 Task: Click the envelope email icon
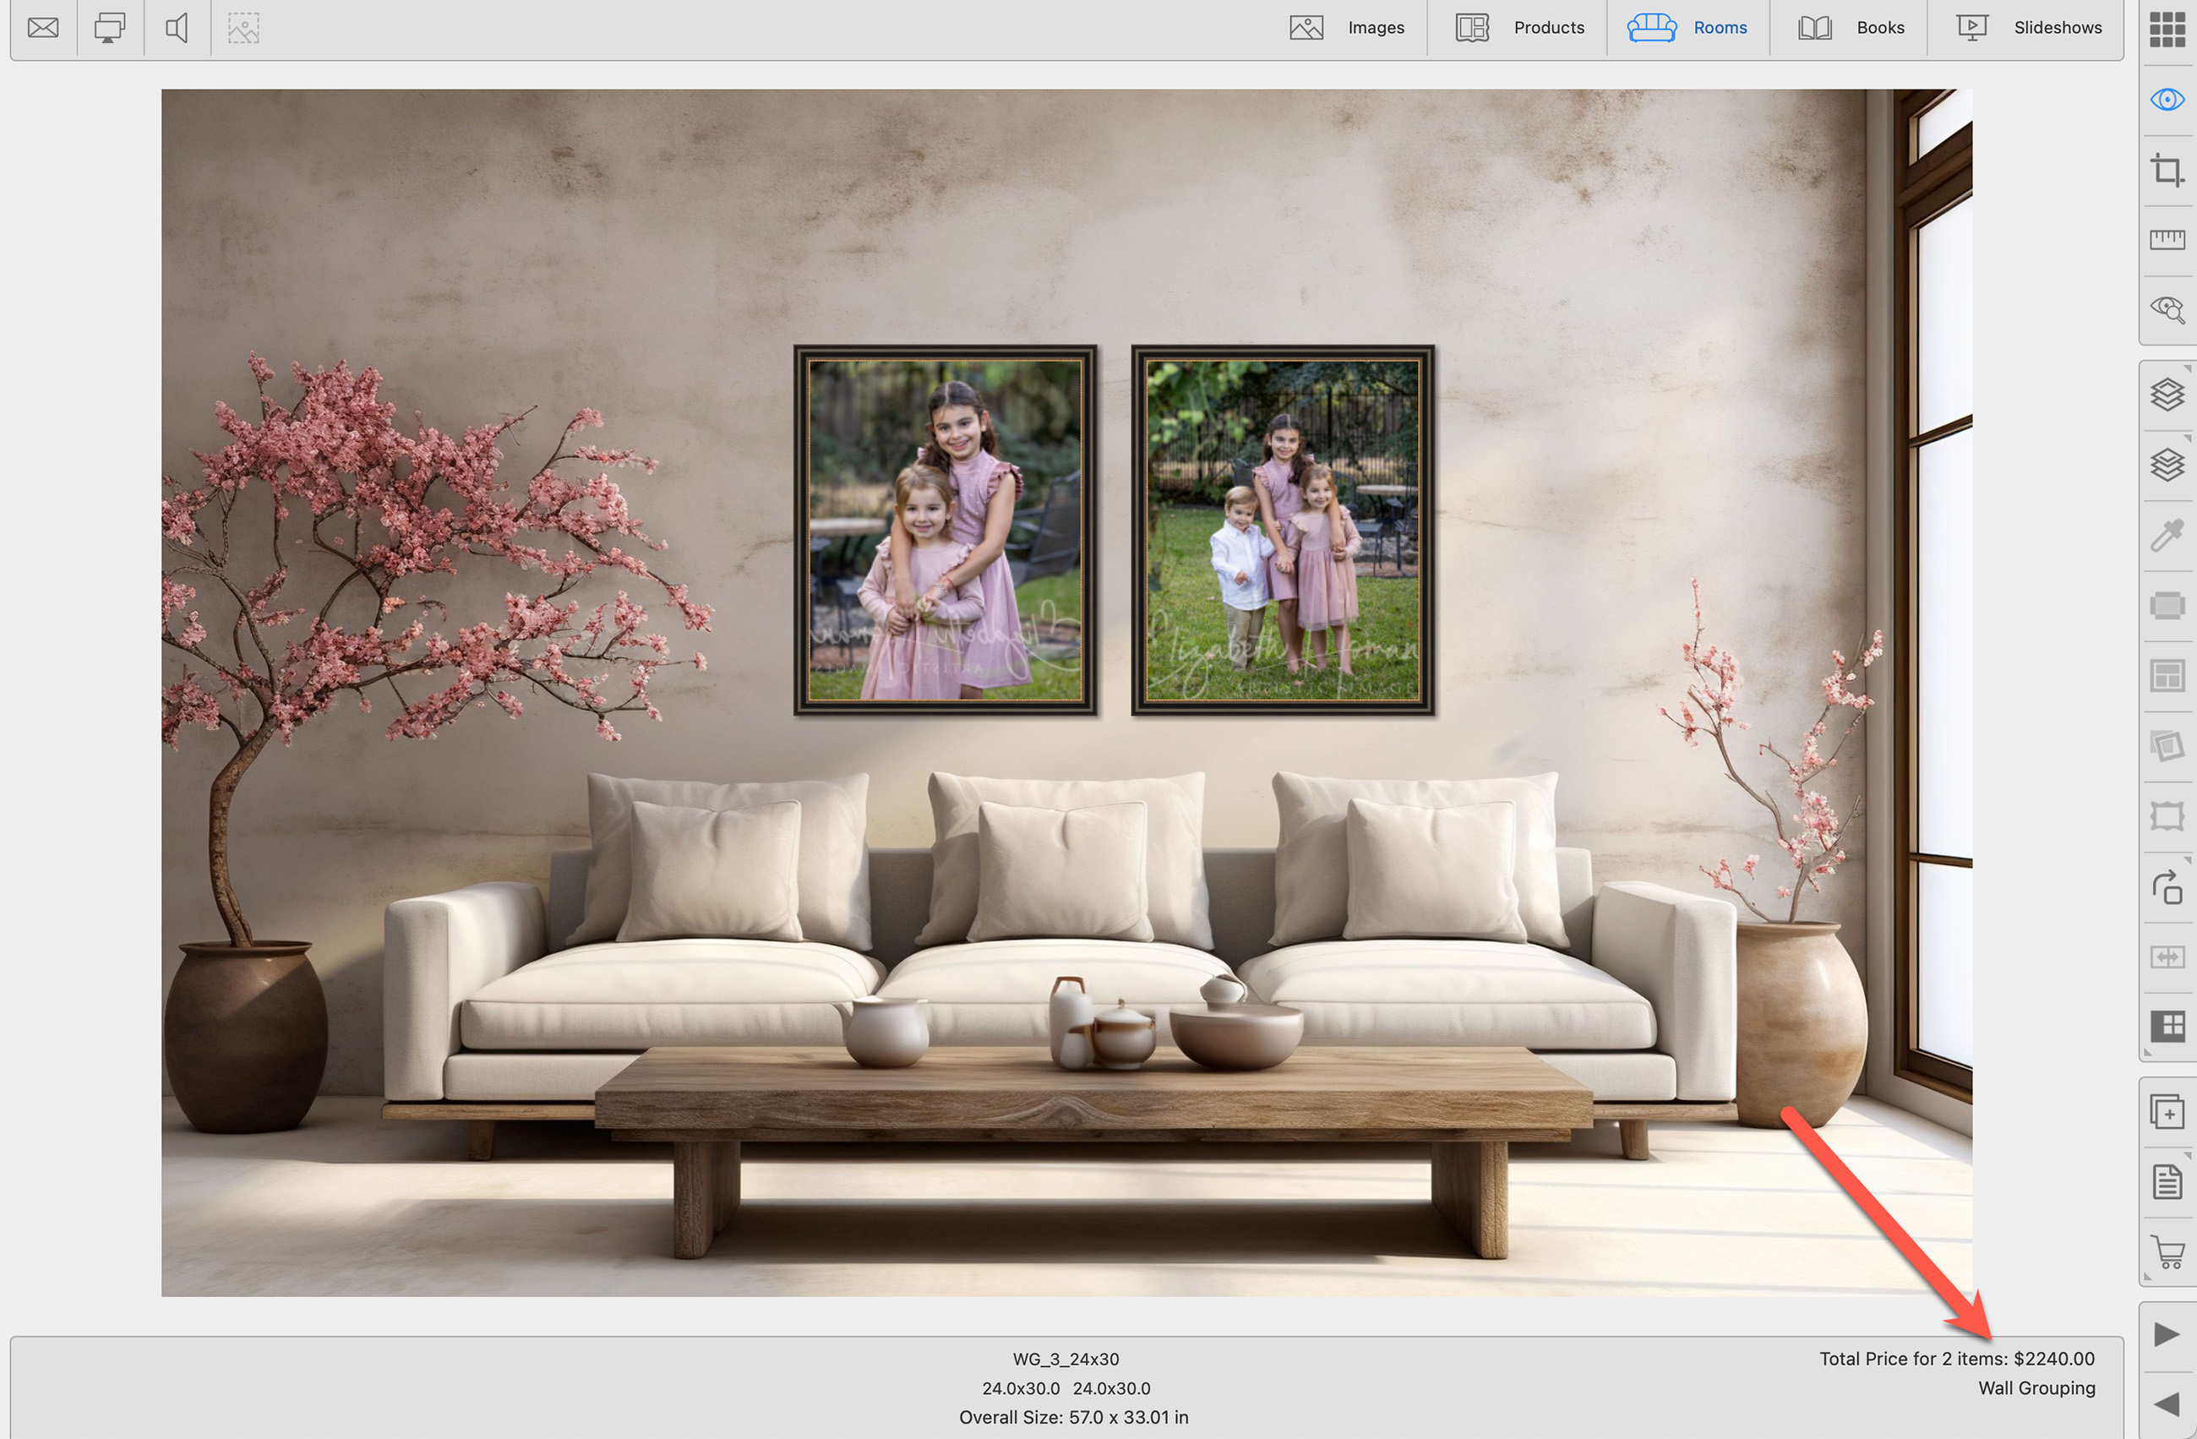(x=42, y=28)
